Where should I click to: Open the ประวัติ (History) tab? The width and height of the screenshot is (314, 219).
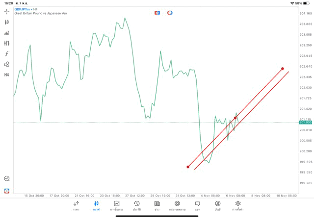point(137,206)
